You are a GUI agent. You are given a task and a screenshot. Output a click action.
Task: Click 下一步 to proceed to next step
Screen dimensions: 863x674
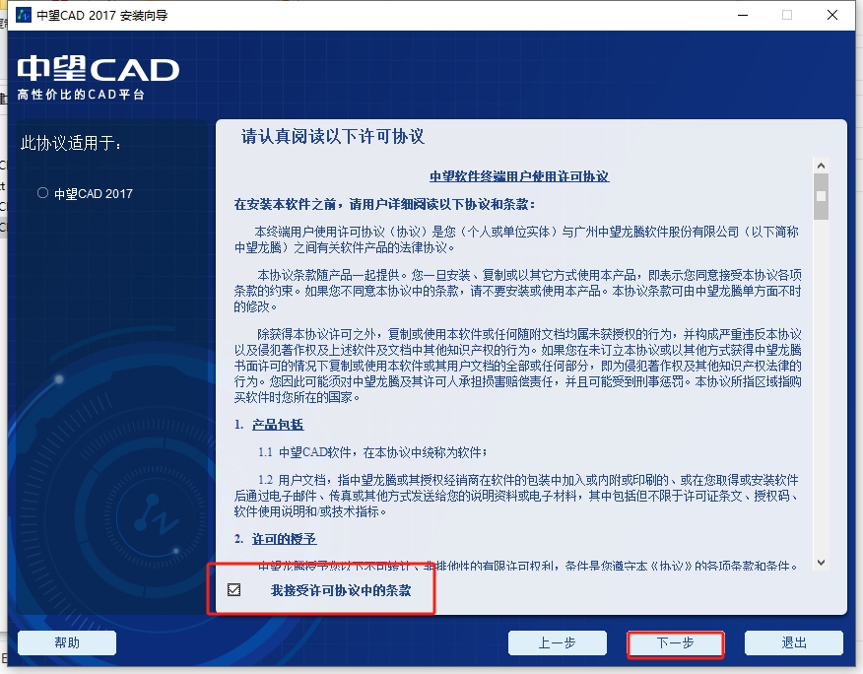pos(676,642)
